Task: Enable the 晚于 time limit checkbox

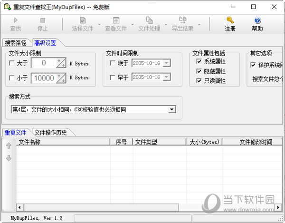Action: 113,63
